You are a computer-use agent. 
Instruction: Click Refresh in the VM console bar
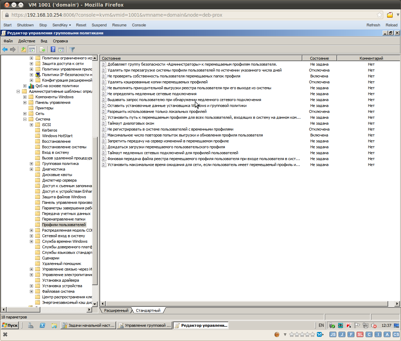click(x=374, y=25)
